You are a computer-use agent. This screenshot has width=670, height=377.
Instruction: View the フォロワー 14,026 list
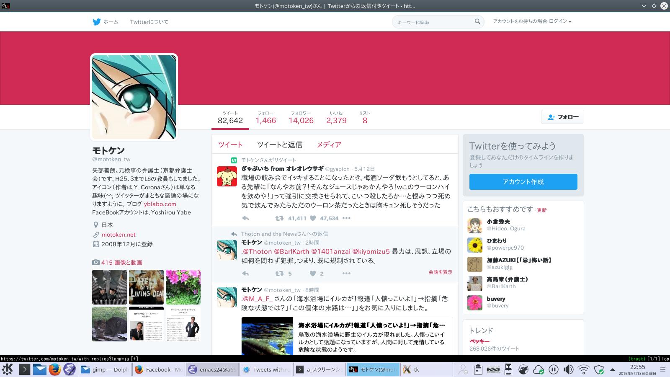pyautogui.click(x=301, y=118)
